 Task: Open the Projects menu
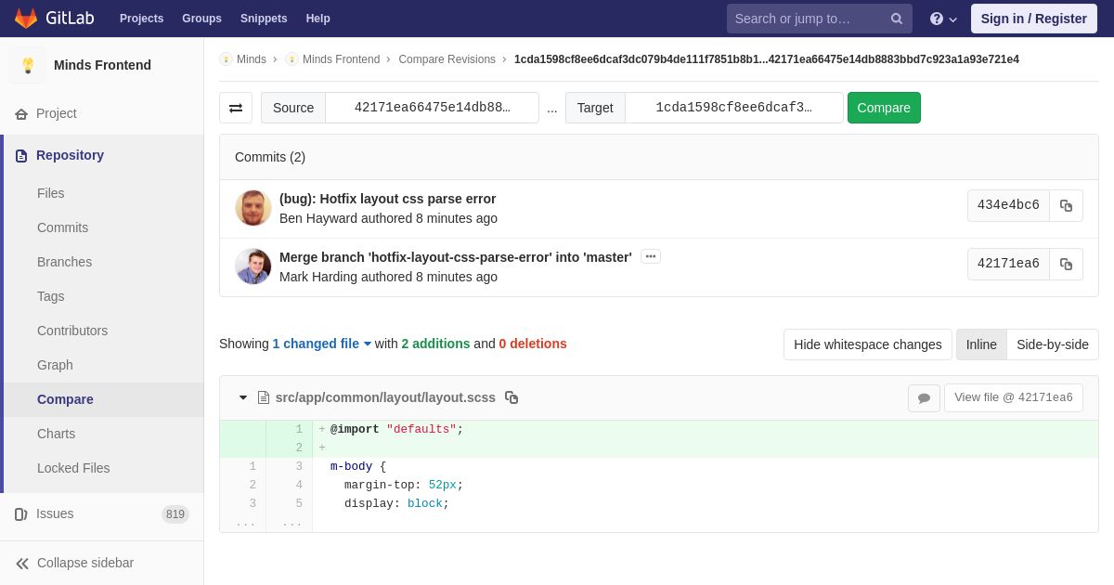click(x=141, y=19)
